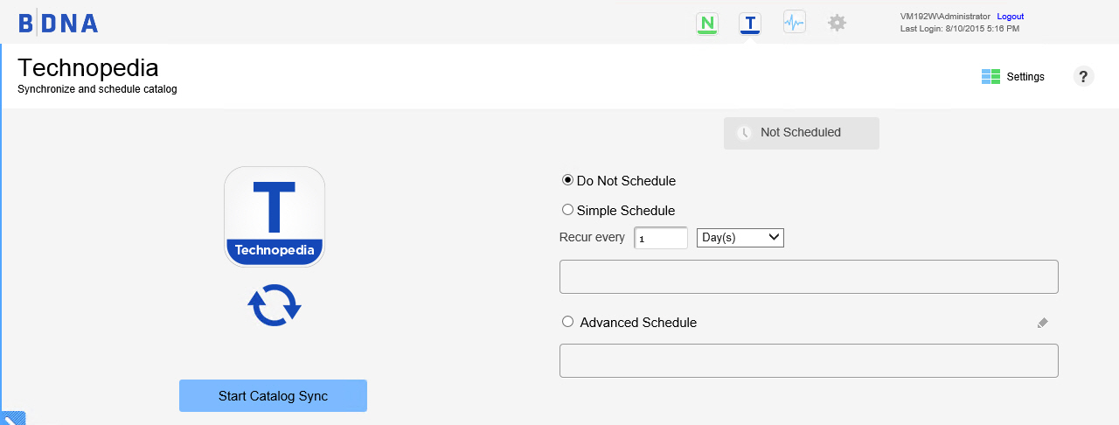Click the pencil edit icon for Advanced Schedule

(1042, 323)
